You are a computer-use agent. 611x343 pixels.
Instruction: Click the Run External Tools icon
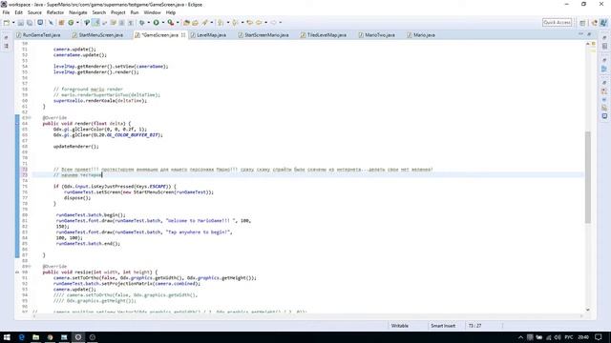pyautogui.click(x=170, y=23)
